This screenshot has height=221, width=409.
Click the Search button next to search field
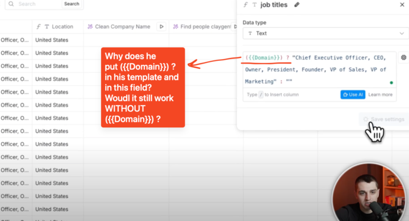tap(72, 4)
